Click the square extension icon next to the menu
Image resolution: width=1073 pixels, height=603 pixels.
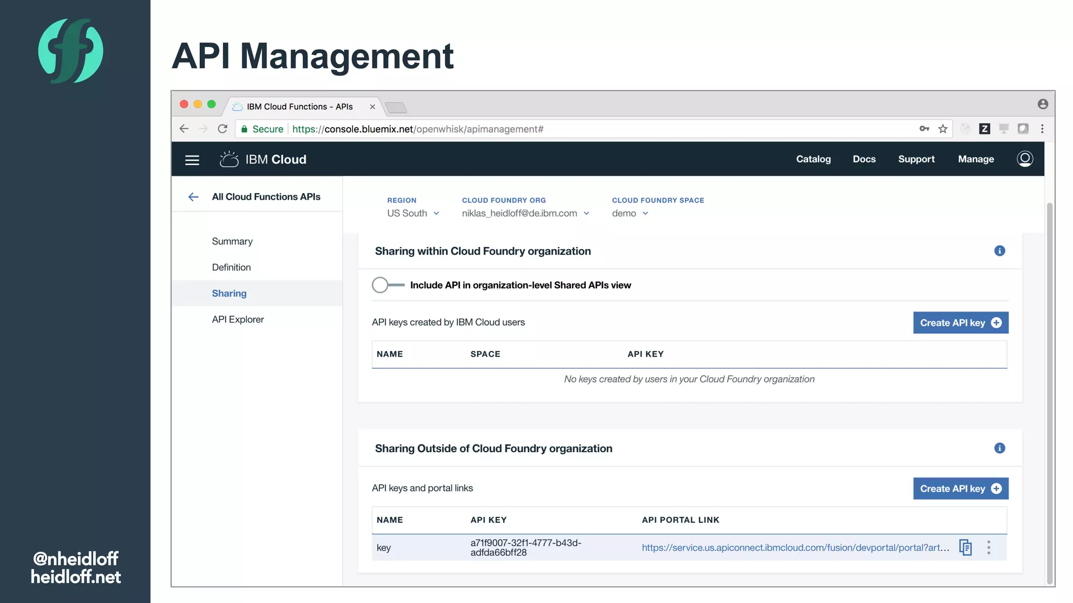(x=1023, y=129)
